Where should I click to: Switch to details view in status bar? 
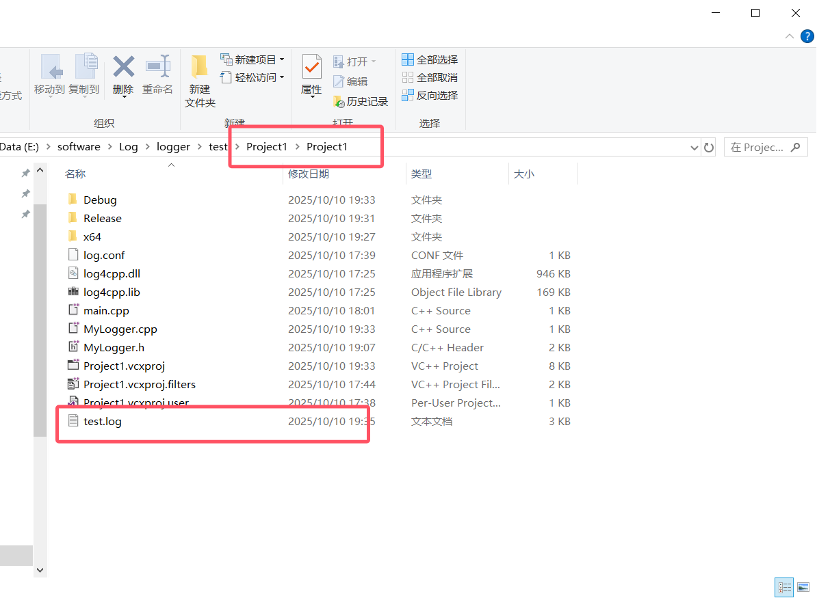pyautogui.click(x=784, y=587)
